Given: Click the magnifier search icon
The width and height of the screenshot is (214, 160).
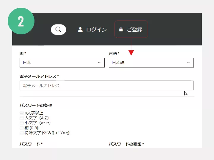Looking at the screenshot, I should tap(58, 29).
